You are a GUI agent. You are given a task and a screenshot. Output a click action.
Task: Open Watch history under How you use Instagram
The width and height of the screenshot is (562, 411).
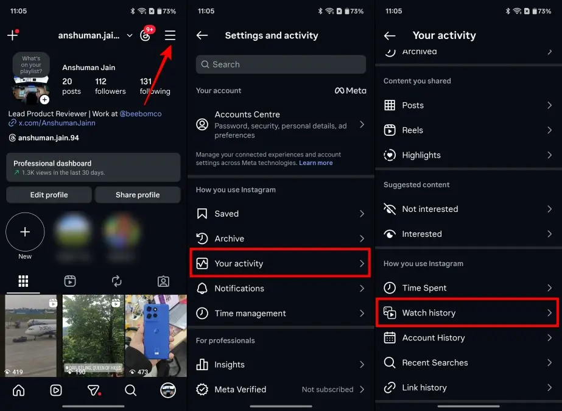(x=466, y=312)
